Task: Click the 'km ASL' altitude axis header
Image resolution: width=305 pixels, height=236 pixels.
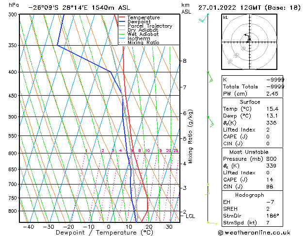Action: tap(186, 8)
